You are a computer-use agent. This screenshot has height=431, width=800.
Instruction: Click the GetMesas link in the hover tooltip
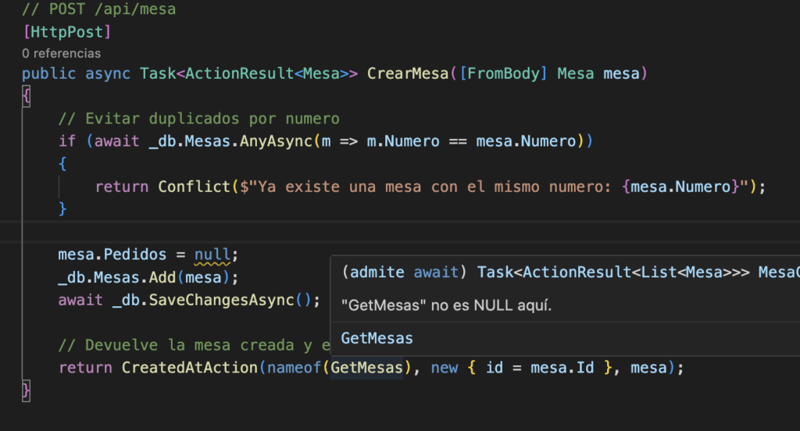click(x=377, y=338)
